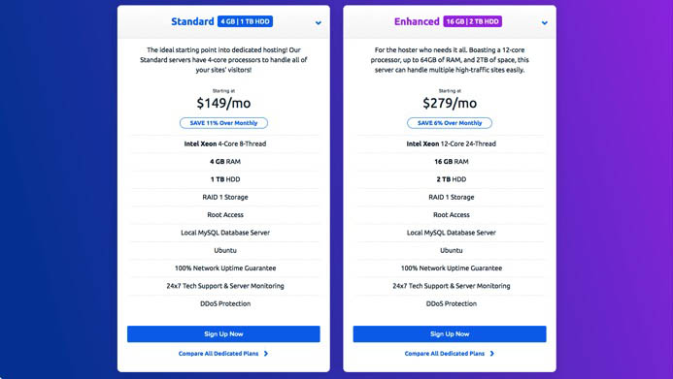Click the 16 GB RAM row in Enhanced plan
This screenshot has width=673, height=379.
point(452,162)
